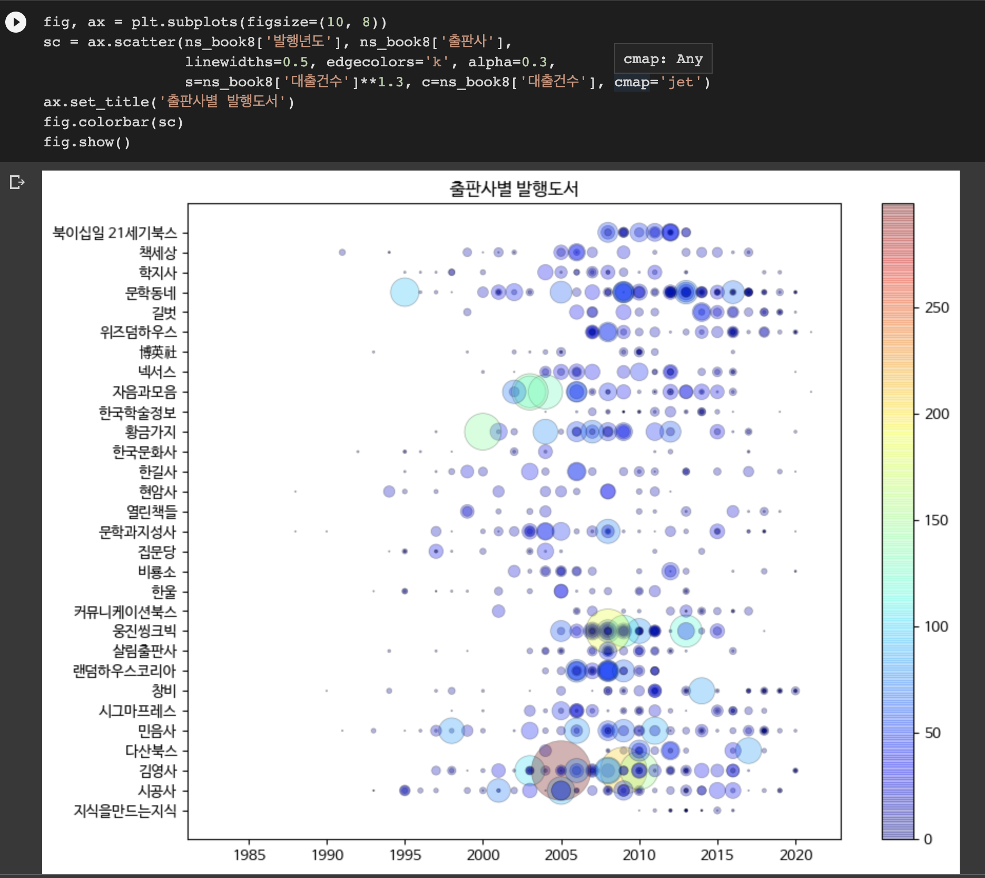This screenshot has width=985, height=878.
Task: Click colorbar tick label 150
Action: (x=937, y=520)
